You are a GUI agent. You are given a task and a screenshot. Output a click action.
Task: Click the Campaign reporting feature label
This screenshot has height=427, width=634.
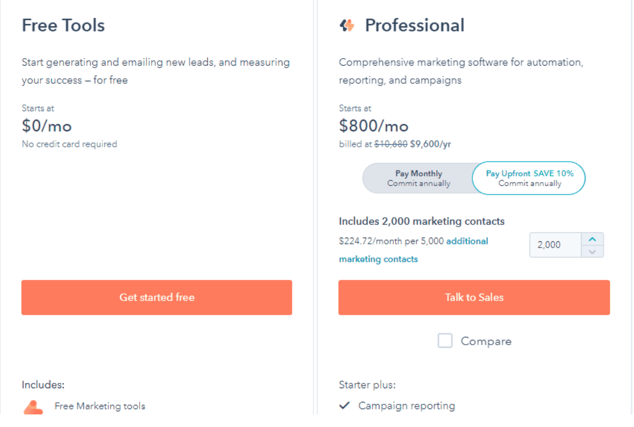tap(407, 405)
